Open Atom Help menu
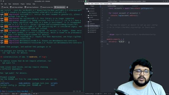The height and width of the screenshot is (95, 169). point(111,4)
